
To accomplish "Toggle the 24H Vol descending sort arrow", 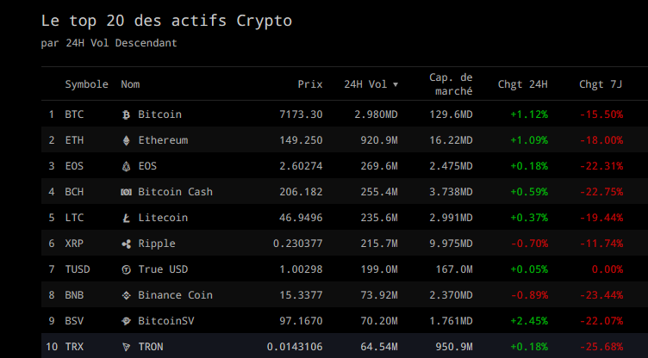I will pos(396,85).
